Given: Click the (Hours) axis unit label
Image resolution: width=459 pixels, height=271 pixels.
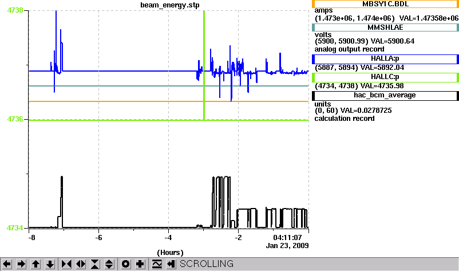Looking at the screenshot, I should 170,253.
